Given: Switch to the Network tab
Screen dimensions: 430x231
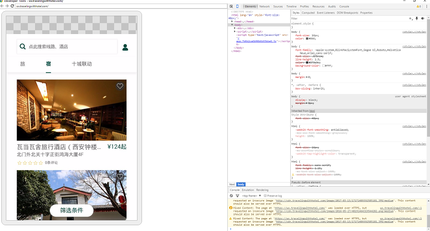Looking at the screenshot, I should [x=264, y=7].
